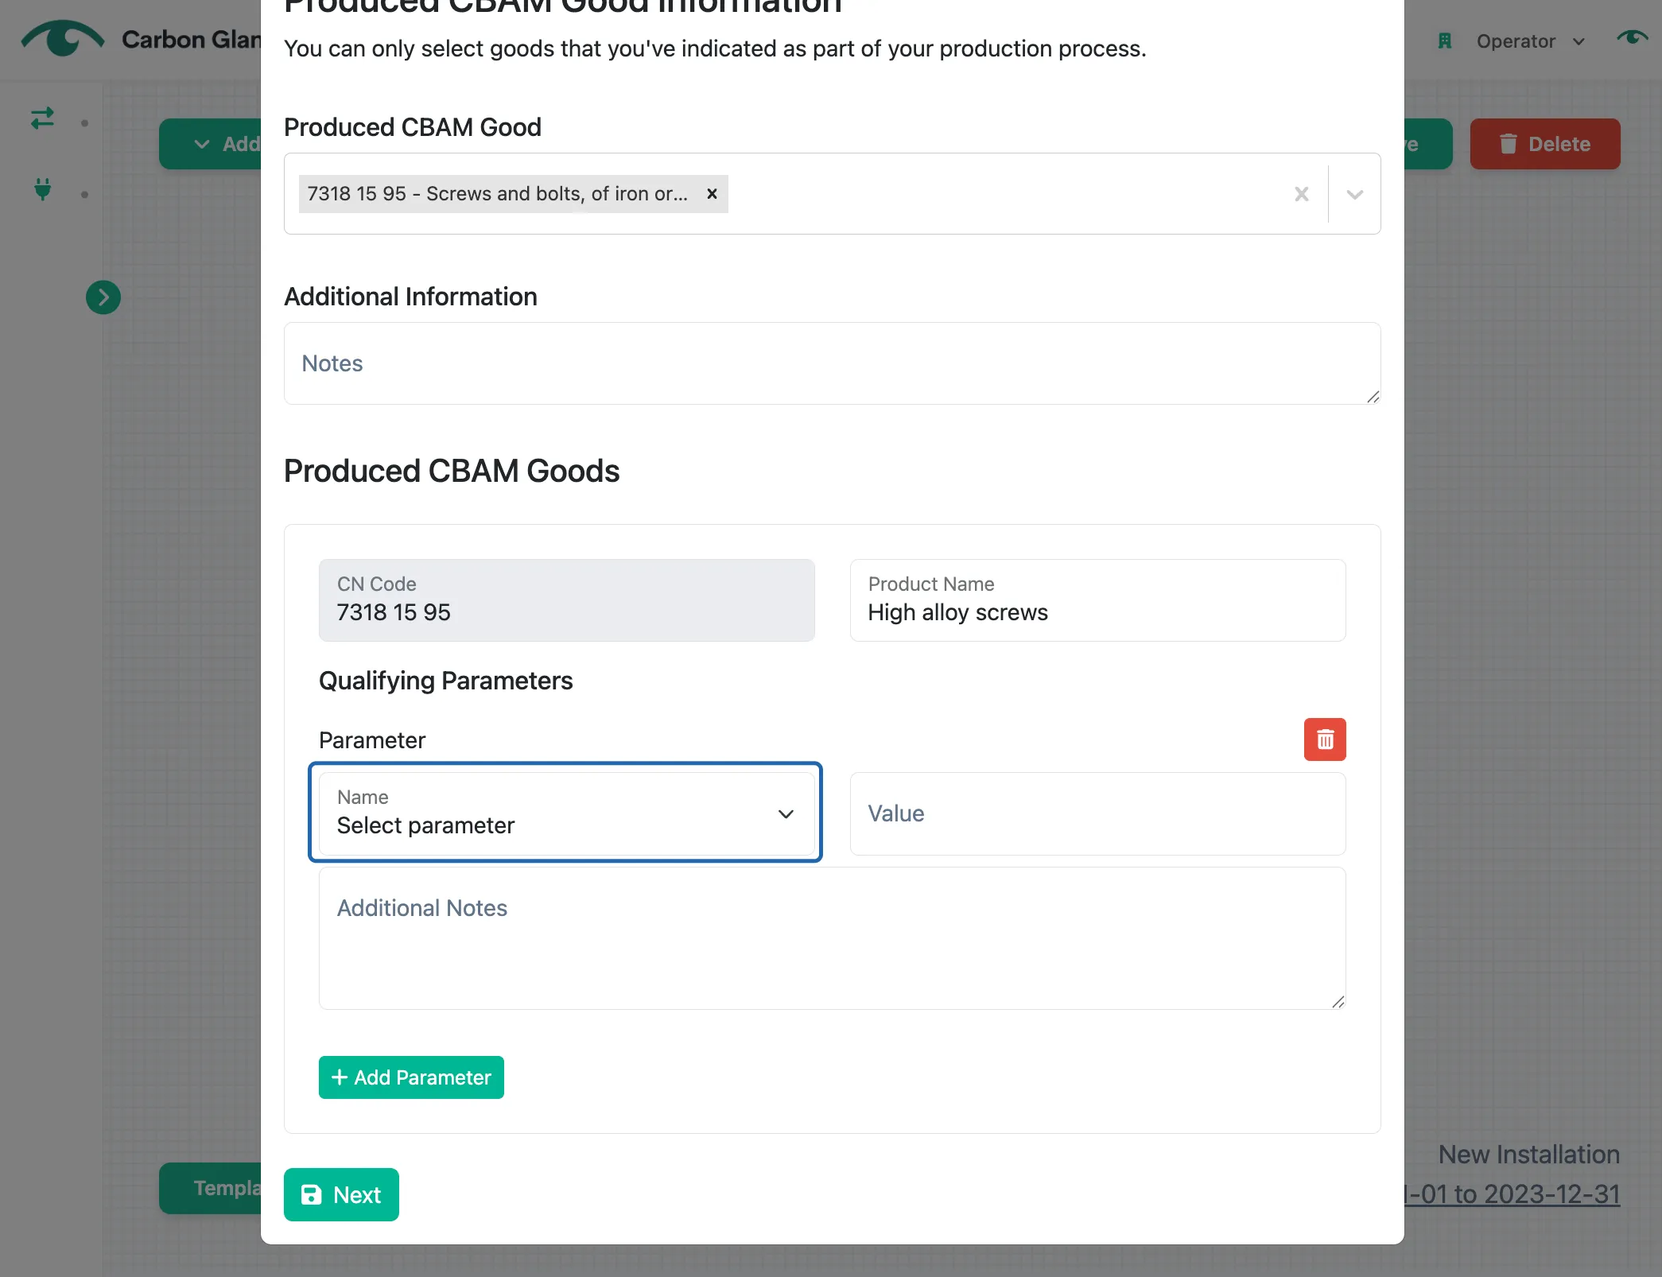Expand the sidebar with the green arrow

[x=103, y=297]
